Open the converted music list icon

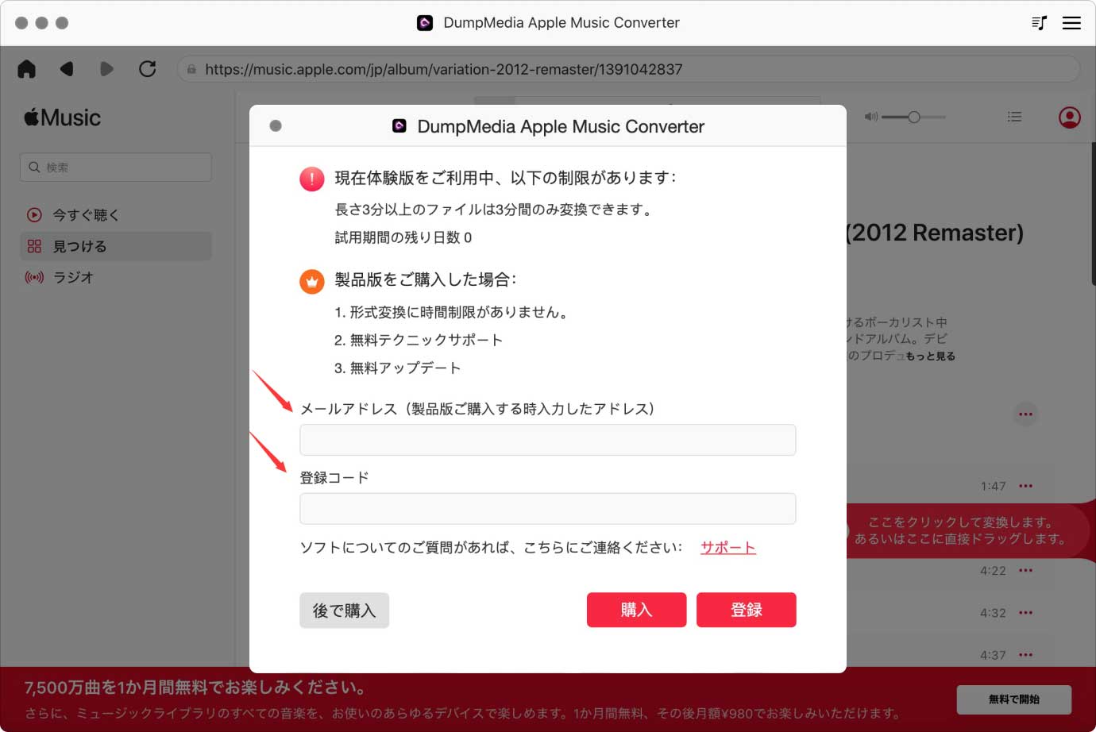pyautogui.click(x=1039, y=23)
